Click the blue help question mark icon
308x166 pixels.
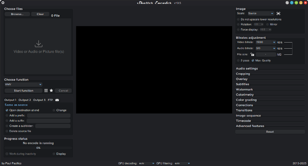pos(291,3)
